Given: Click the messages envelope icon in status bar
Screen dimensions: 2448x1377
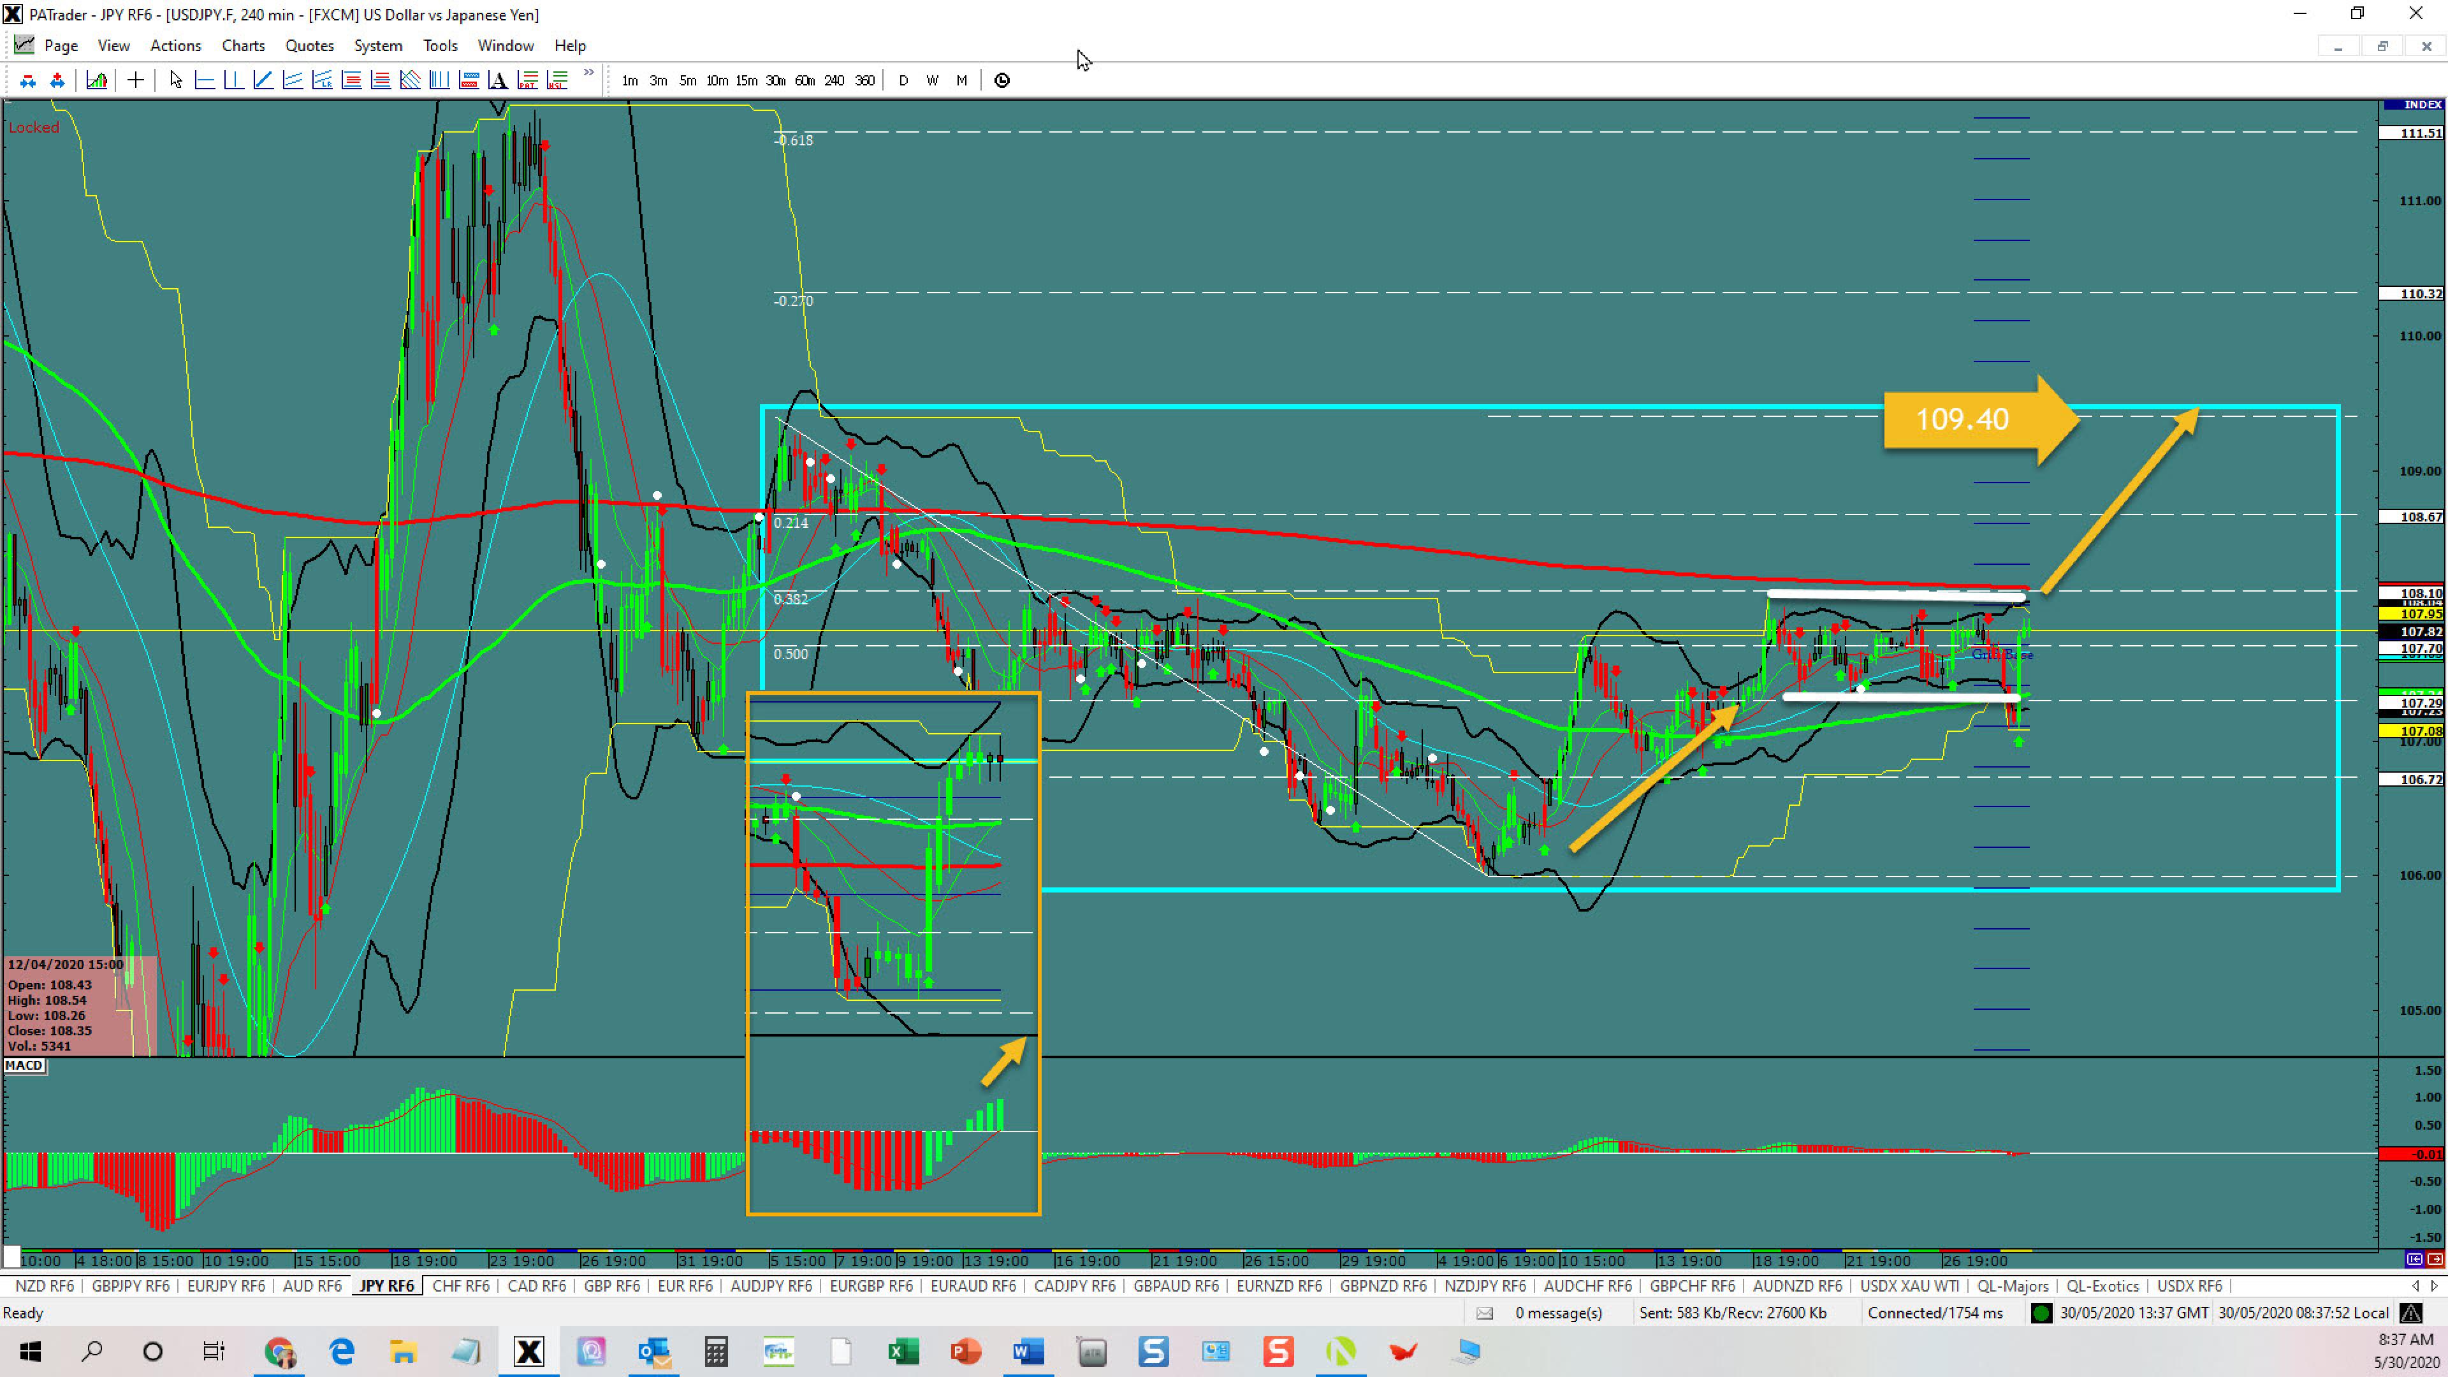Looking at the screenshot, I should (1484, 1313).
